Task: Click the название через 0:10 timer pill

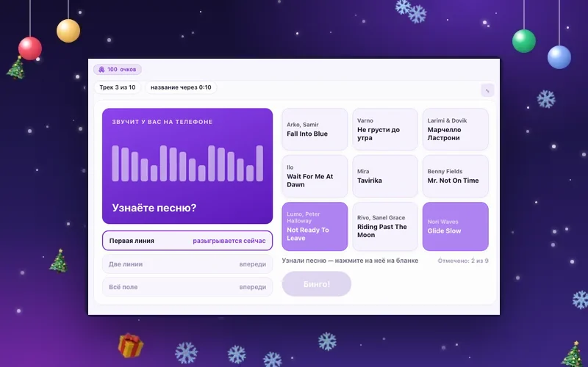Action: pos(181,87)
